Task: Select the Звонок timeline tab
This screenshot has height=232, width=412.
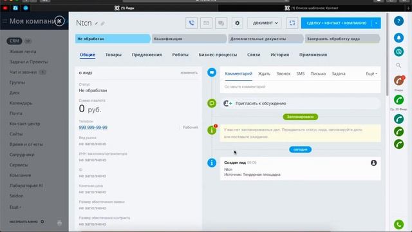Action: click(283, 74)
